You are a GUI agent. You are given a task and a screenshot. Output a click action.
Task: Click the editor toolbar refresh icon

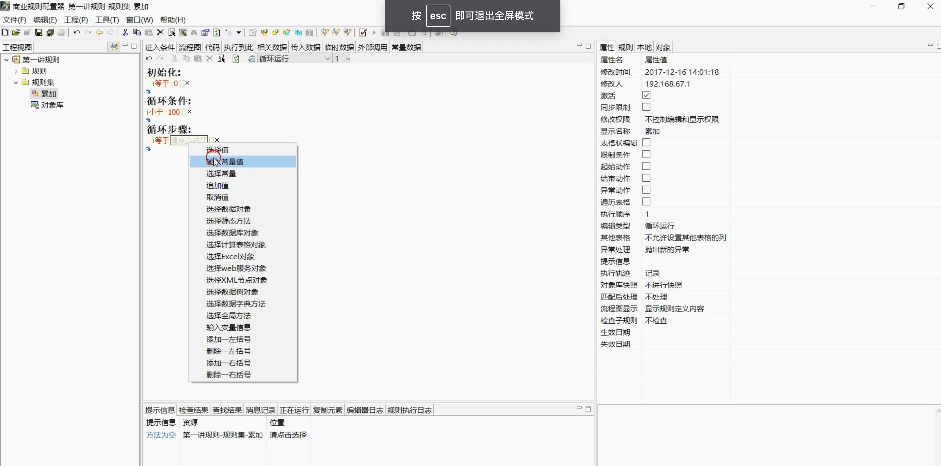236,58
